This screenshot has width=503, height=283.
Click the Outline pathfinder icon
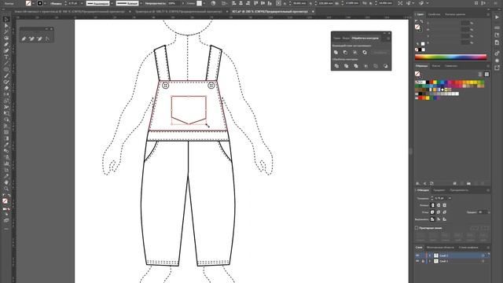(x=376, y=66)
